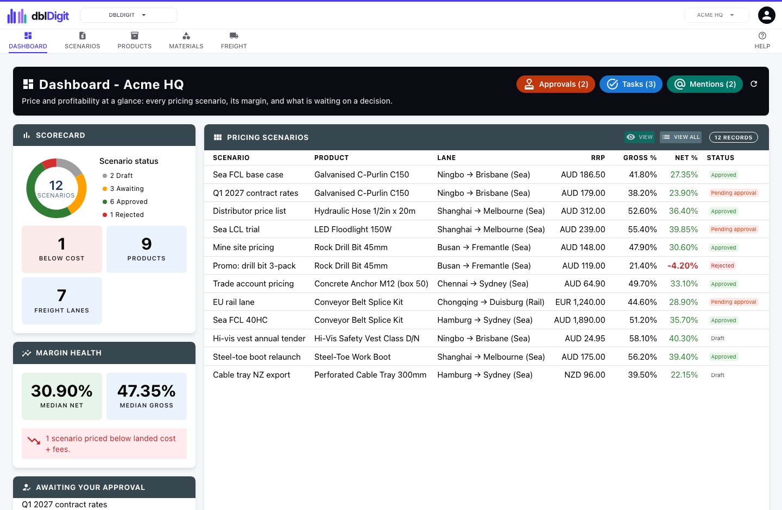The height and width of the screenshot is (510, 782).
Task: Click the Awaiting Your Approval person icon
Action: 27,488
